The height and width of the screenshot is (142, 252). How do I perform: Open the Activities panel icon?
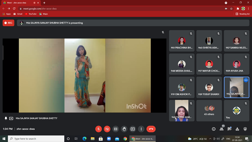[x=237, y=129]
